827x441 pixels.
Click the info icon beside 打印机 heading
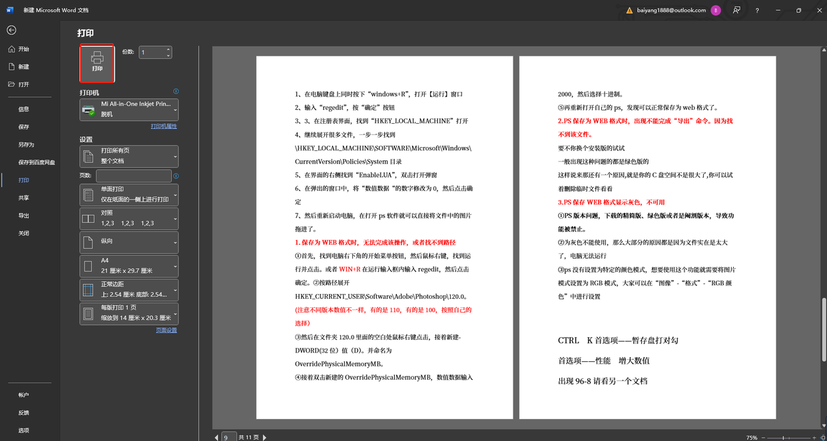click(176, 92)
